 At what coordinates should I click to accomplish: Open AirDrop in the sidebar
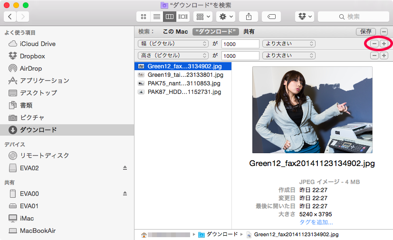coord(67,68)
